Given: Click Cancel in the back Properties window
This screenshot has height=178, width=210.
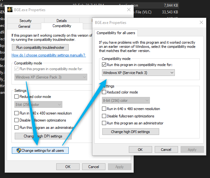Looking at the screenshot, I should pyautogui.click(x=94, y=167).
